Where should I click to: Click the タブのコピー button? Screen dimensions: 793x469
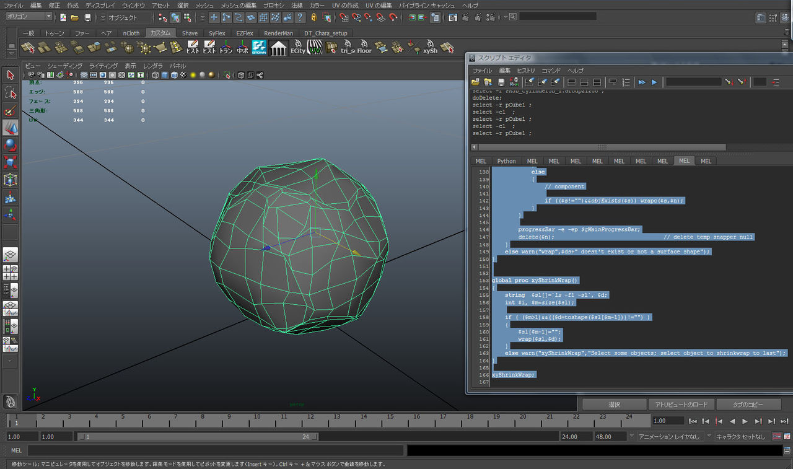point(748,405)
